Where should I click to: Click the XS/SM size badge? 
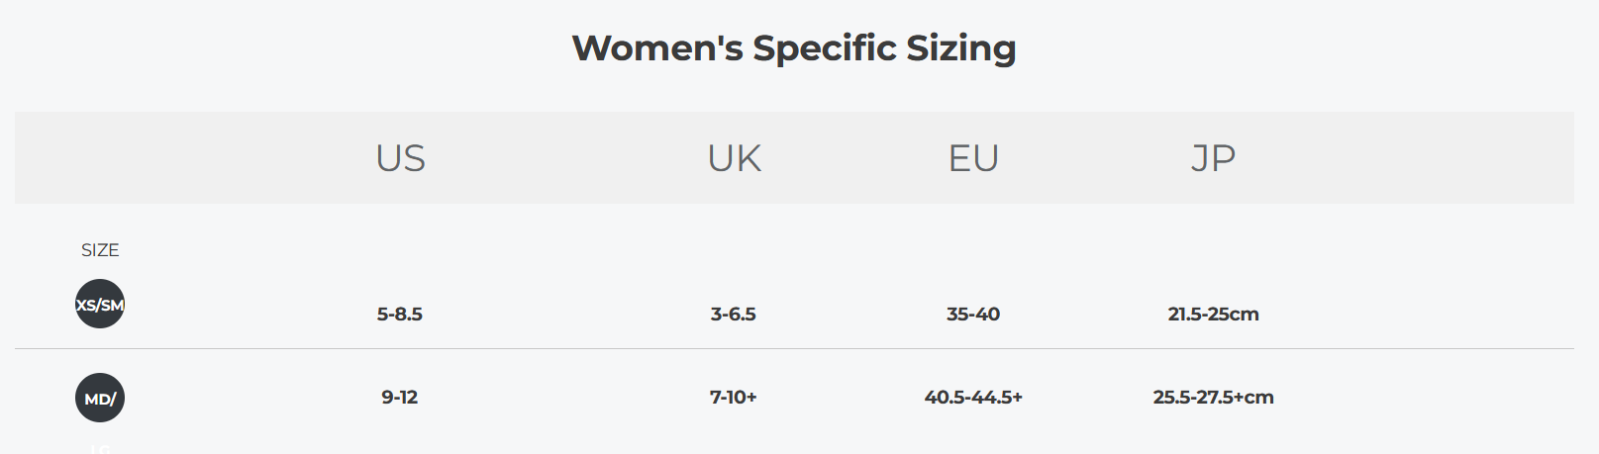[100, 304]
